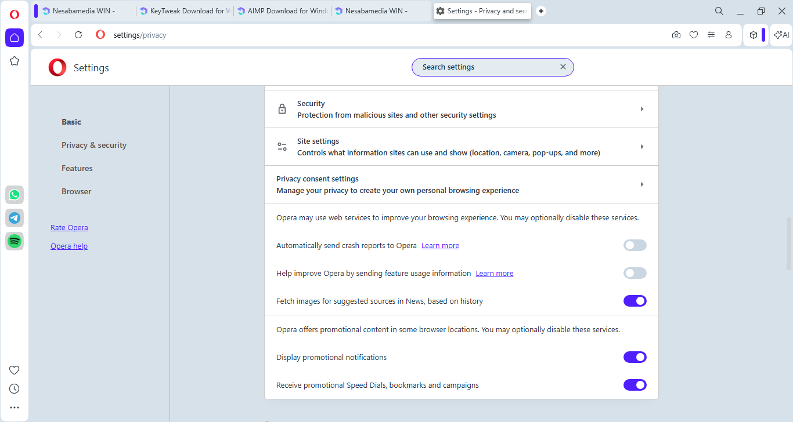Open WhatsApp from the sidebar
The width and height of the screenshot is (793, 422).
15,195
